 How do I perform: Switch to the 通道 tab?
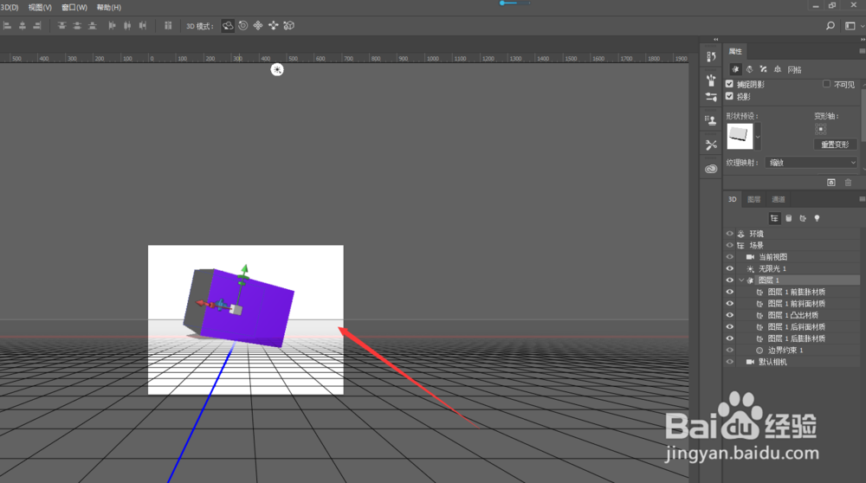pos(779,199)
